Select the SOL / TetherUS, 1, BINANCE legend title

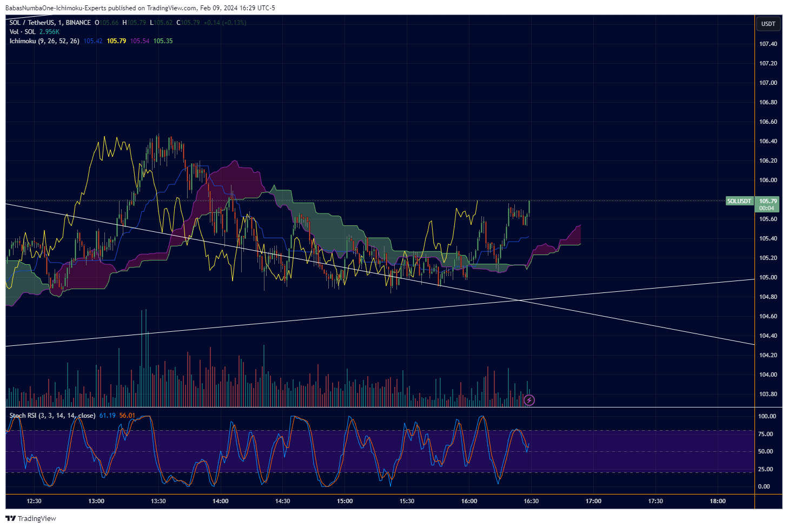(50, 23)
